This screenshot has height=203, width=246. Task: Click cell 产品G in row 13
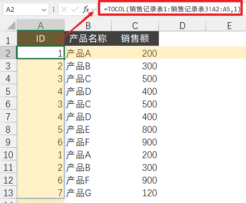[88, 192]
